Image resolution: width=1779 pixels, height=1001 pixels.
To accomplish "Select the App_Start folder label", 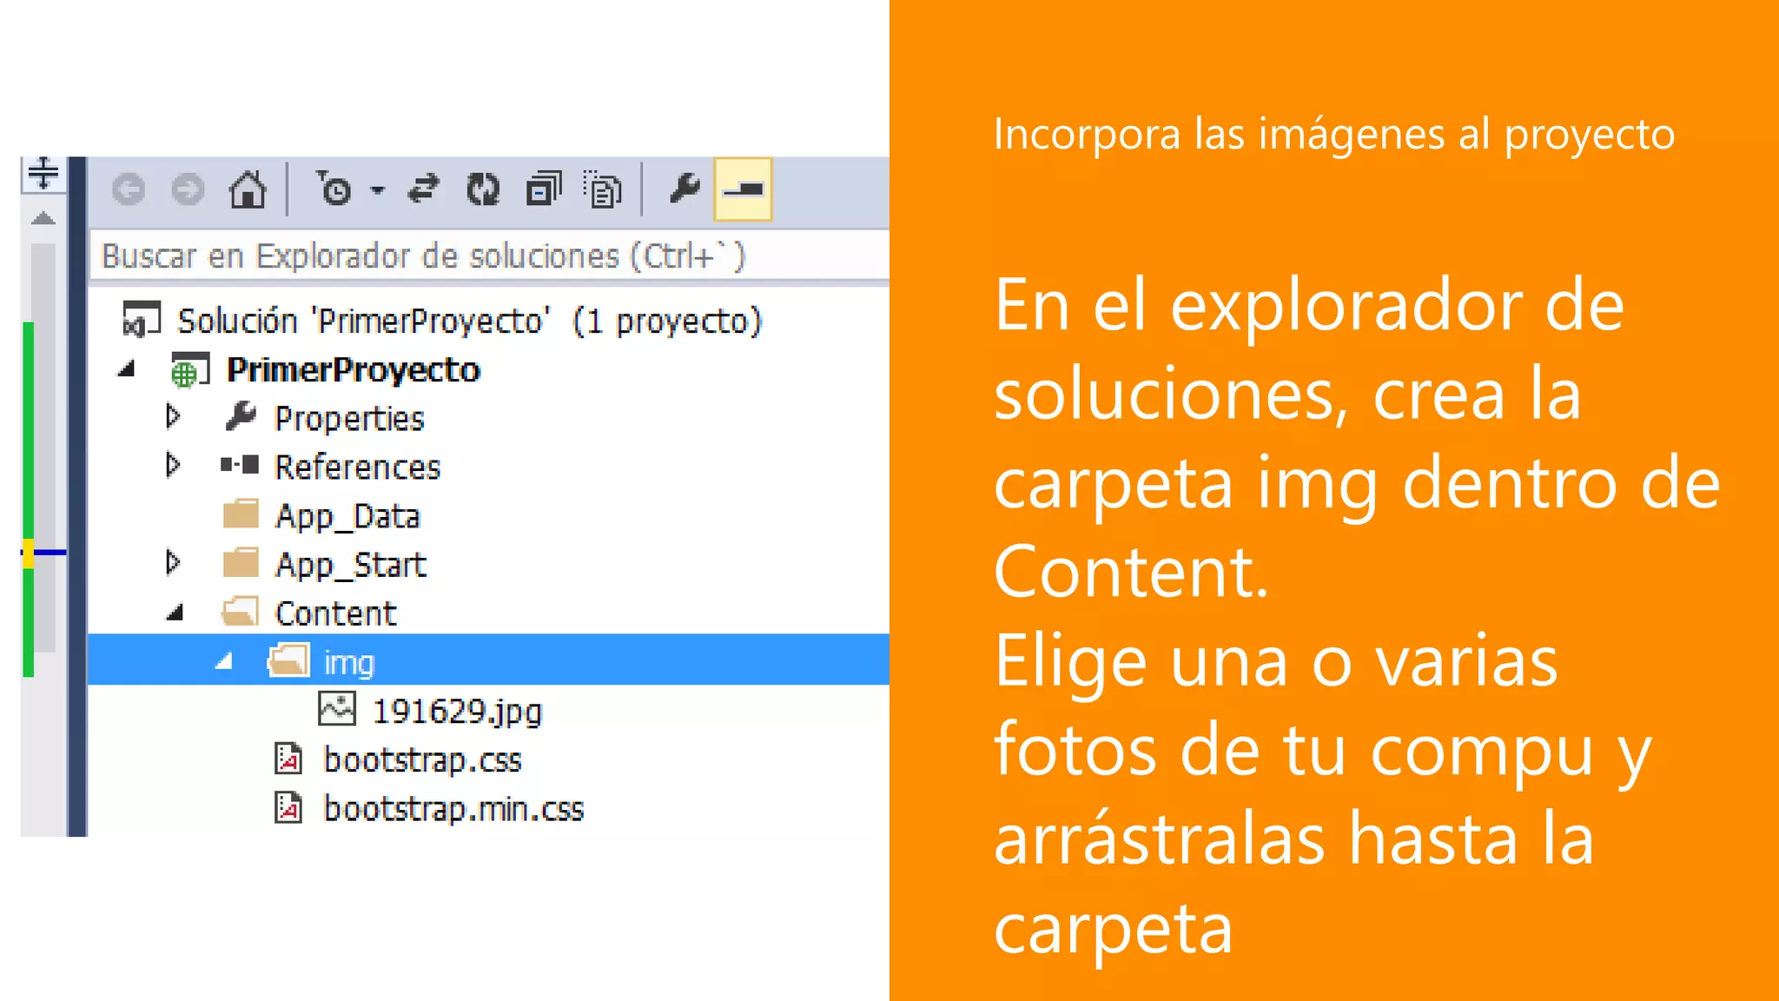I will point(351,565).
